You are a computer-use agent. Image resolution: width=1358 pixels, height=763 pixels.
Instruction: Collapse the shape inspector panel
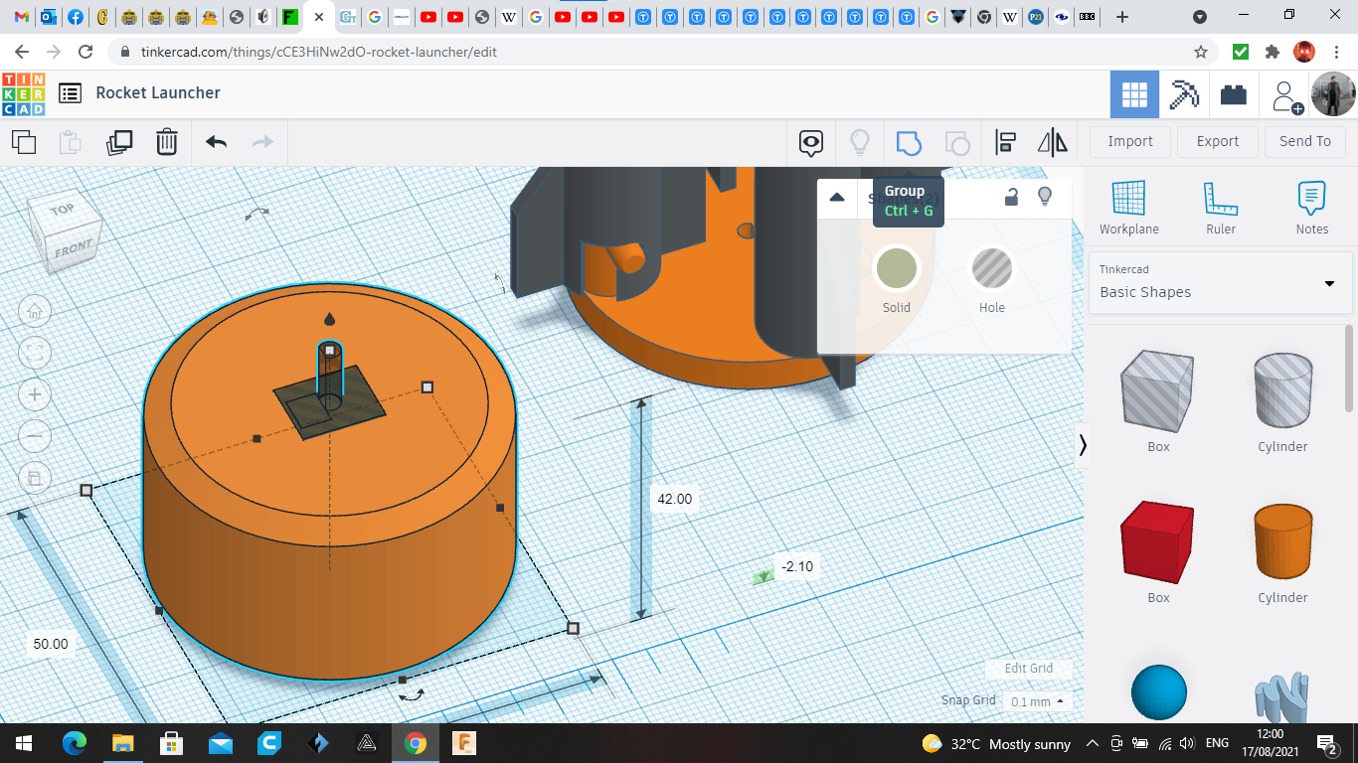[x=837, y=197]
